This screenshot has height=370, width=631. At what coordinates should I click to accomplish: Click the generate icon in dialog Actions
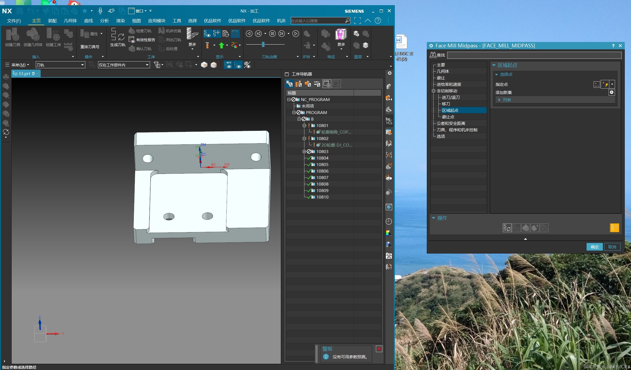pyautogui.click(x=507, y=228)
